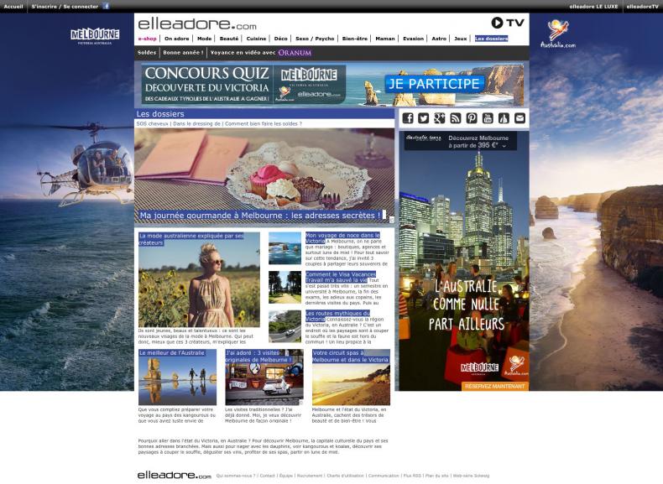
Task: Click the footer Contact link
Action: 267,476
